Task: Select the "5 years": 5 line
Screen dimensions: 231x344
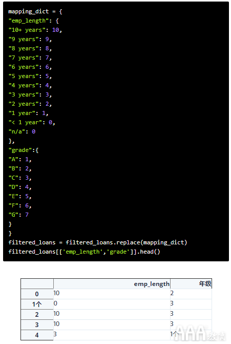Action: pyautogui.click(x=30, y=76)
